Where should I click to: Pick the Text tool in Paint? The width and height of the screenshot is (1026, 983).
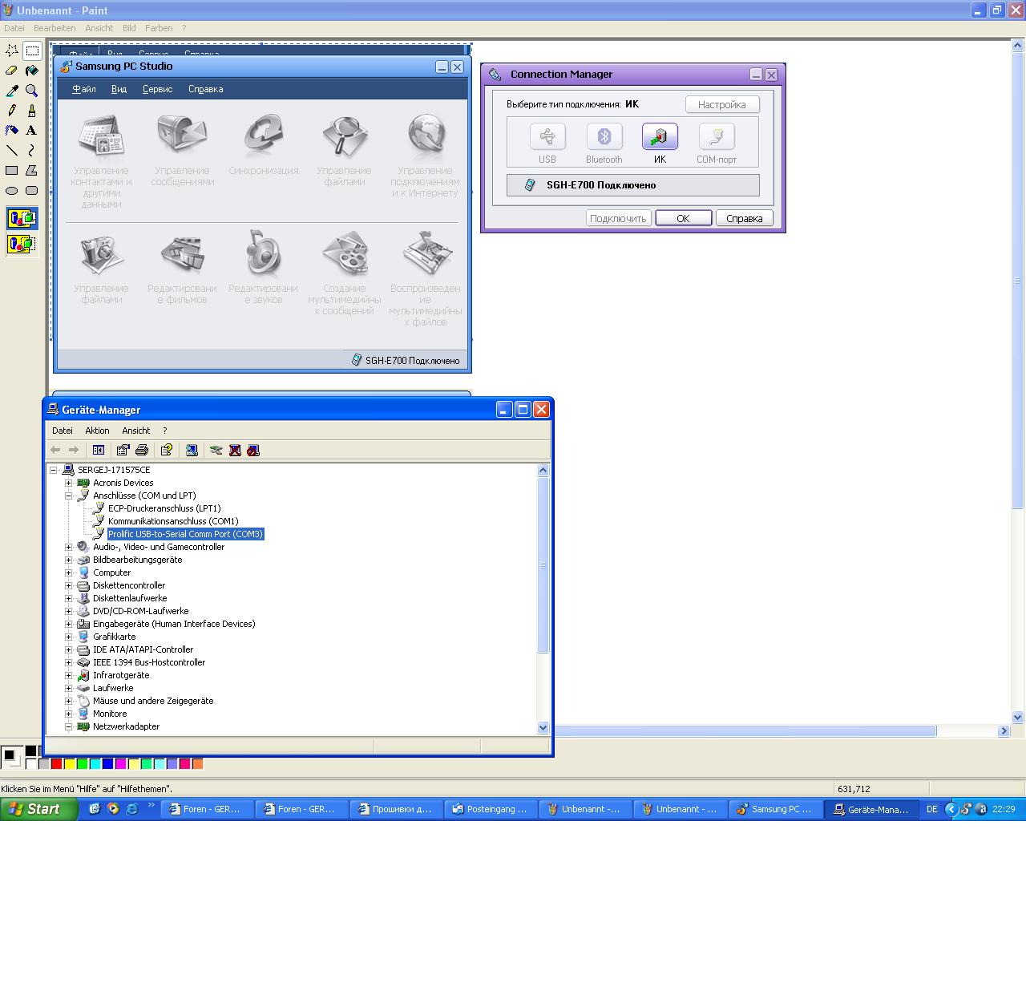click(x=32, y=130)
